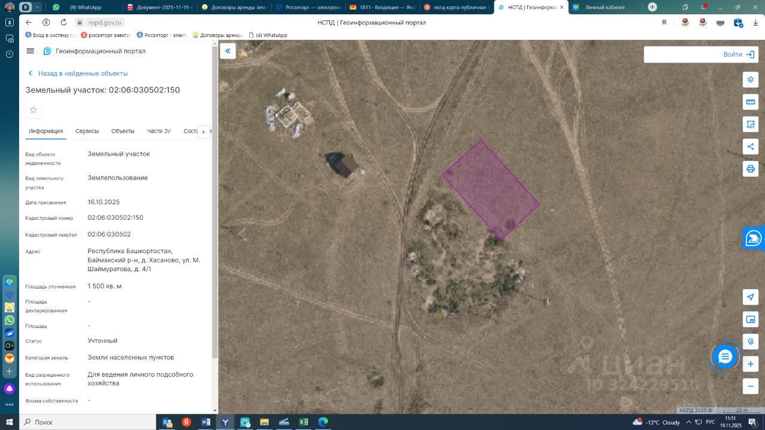Switch to the Информация tab
This screenshot has height=430, width=765.
(x=46, y=131)
